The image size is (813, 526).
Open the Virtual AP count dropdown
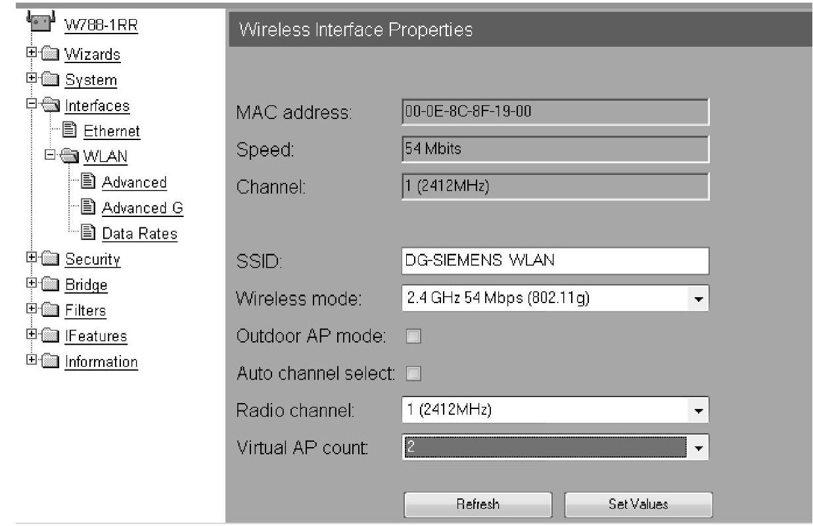pyautogui.click(x=698, y=449)
